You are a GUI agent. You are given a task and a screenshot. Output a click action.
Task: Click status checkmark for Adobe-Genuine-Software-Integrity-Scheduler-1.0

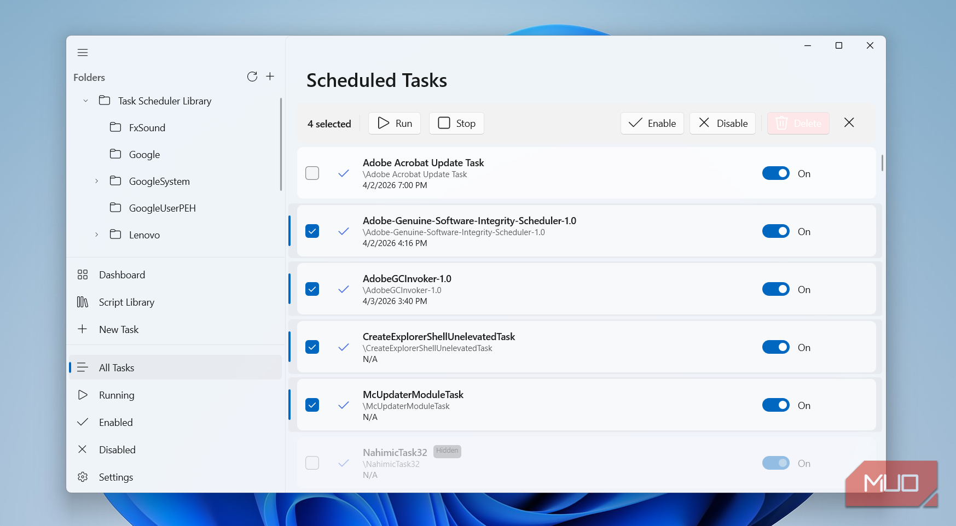click(x=344, y=231)
